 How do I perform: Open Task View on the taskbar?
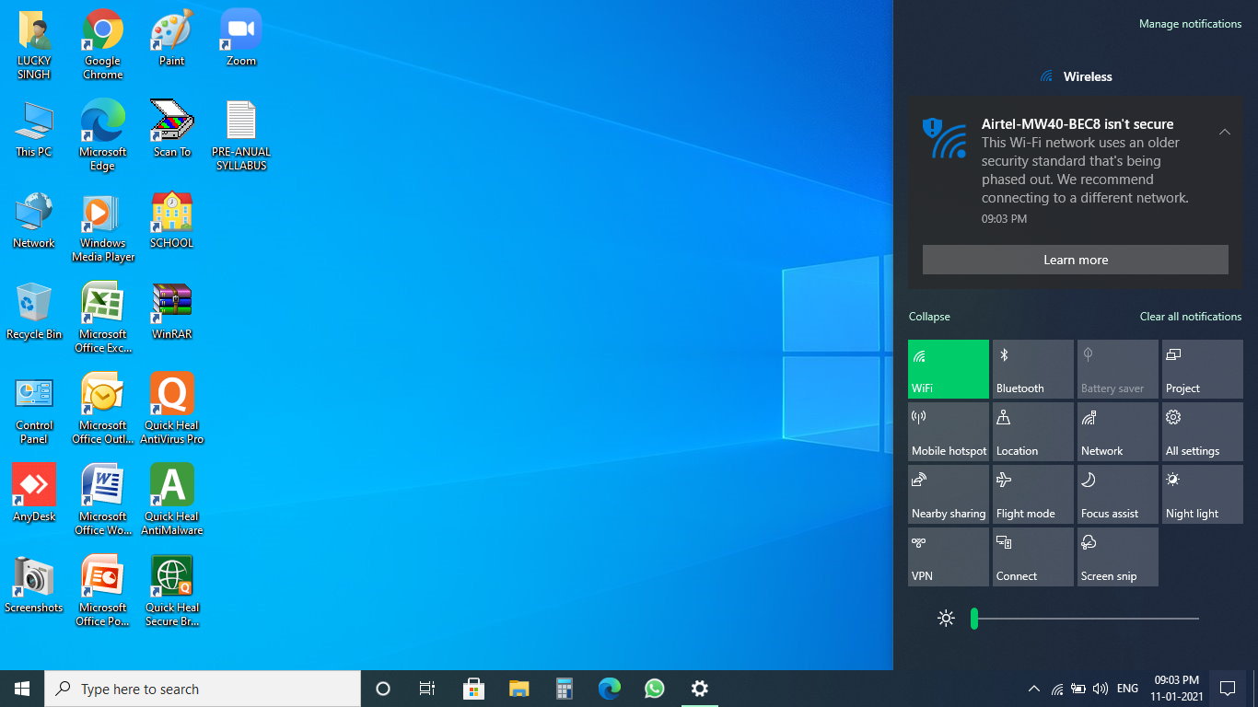click(427, 689)
